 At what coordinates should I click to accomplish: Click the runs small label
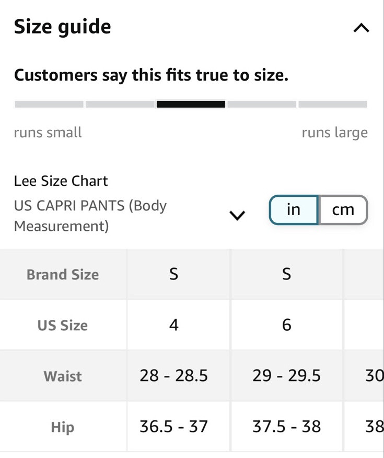[x=48, y=132]
